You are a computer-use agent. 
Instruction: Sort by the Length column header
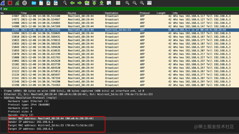[x=164, y=13]
